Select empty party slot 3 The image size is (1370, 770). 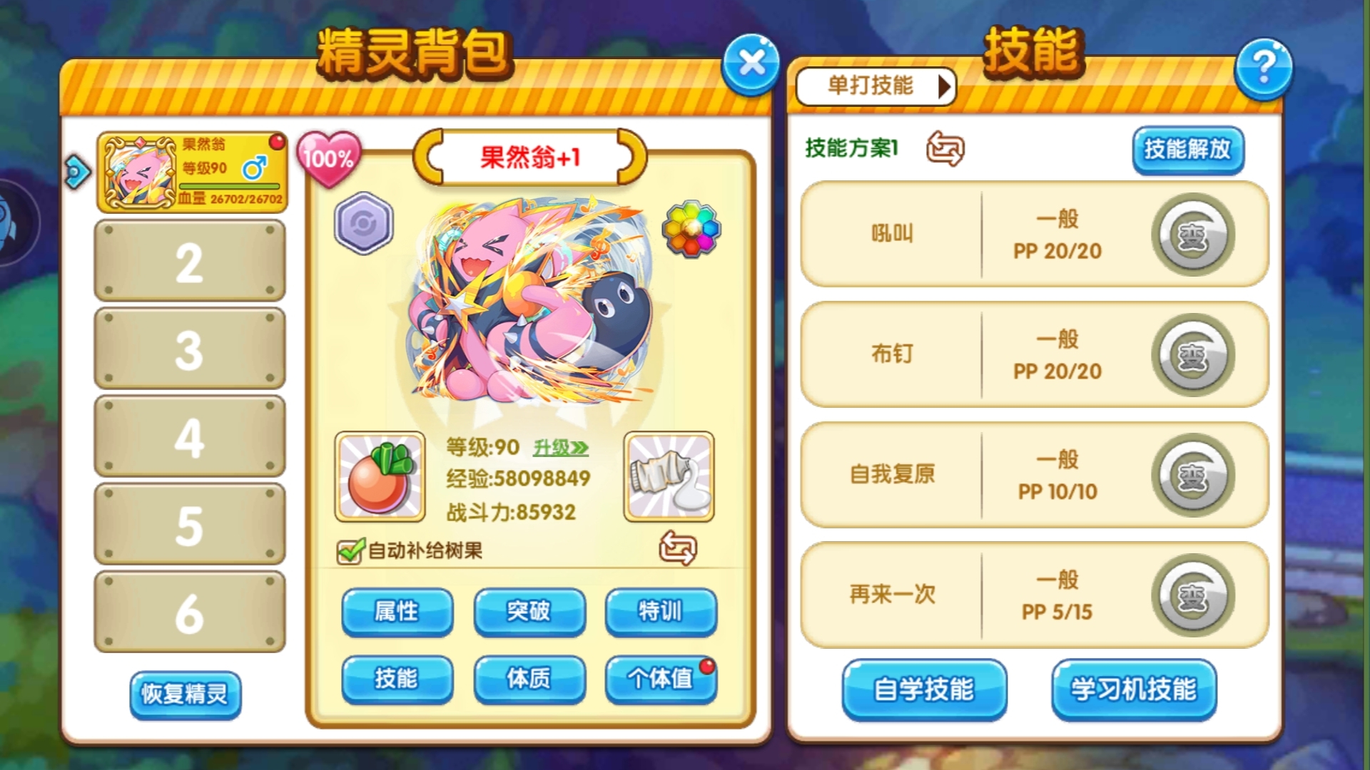[190, 349]
